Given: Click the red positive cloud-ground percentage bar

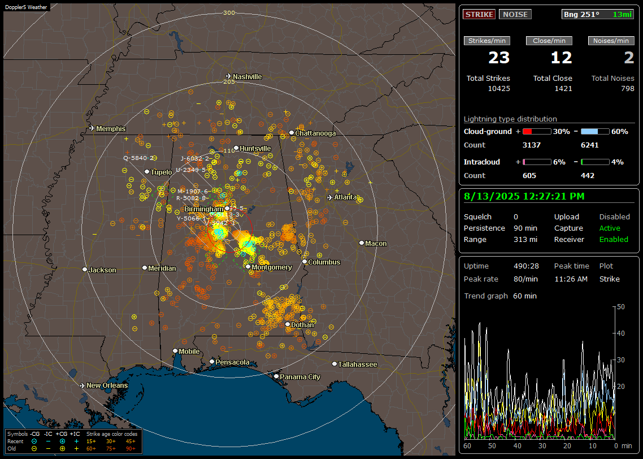Looking at the screenshot, I should point(537,132).
